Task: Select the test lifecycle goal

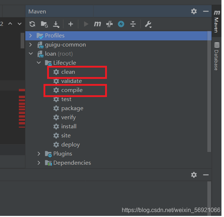Action: tap(66, 99)
